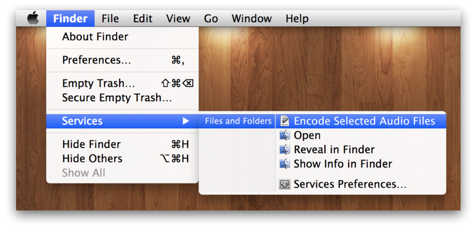Screen dimensions: 476x229
Task: Open the Finder menu in menu bar
Action: click(70, 19)
